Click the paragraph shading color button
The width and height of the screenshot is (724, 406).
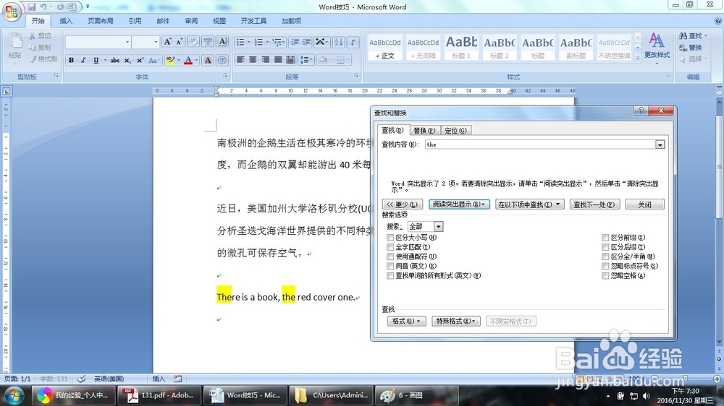coord(323,59)
